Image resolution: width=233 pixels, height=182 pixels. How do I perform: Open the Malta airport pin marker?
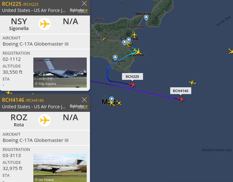click(111, 99)
